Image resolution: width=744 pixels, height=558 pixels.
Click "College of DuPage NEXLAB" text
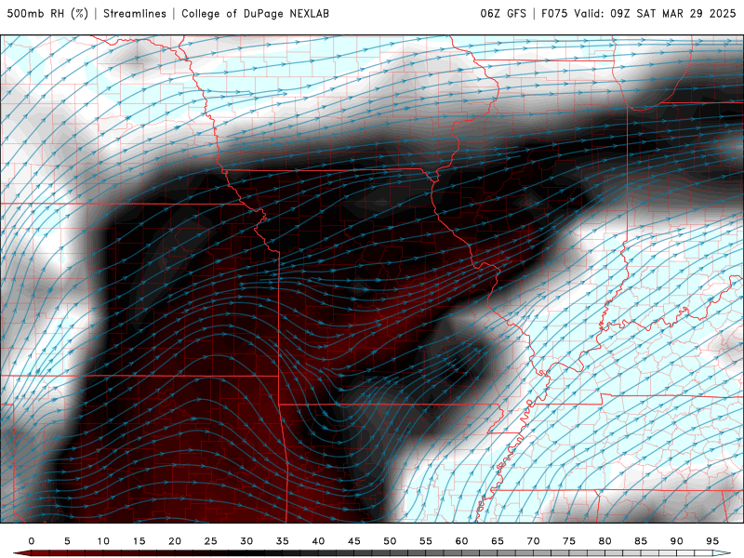pyautogui.click(x=255, y=14)
